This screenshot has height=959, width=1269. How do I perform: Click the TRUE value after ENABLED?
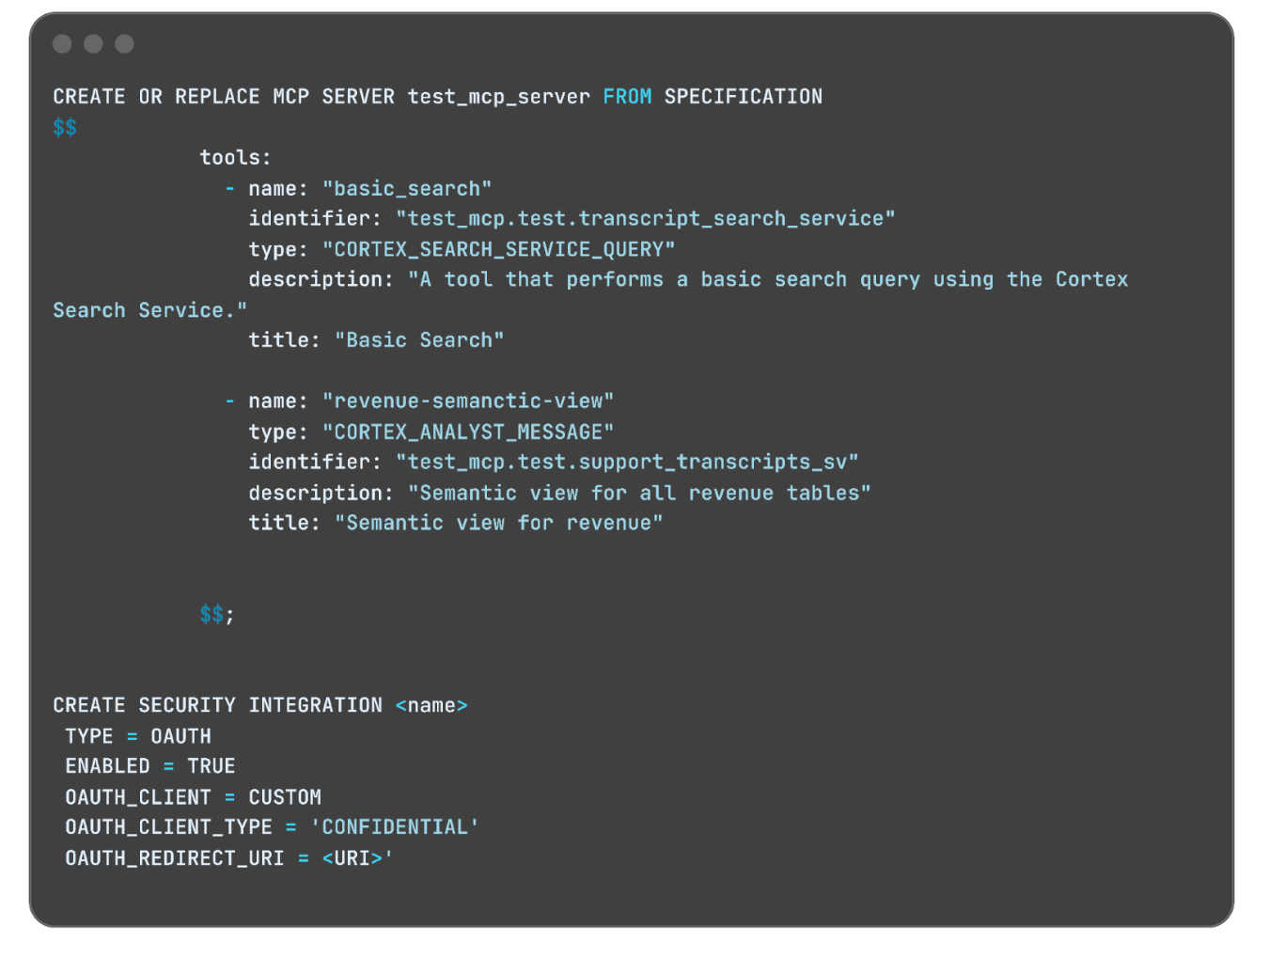point(211,767)
